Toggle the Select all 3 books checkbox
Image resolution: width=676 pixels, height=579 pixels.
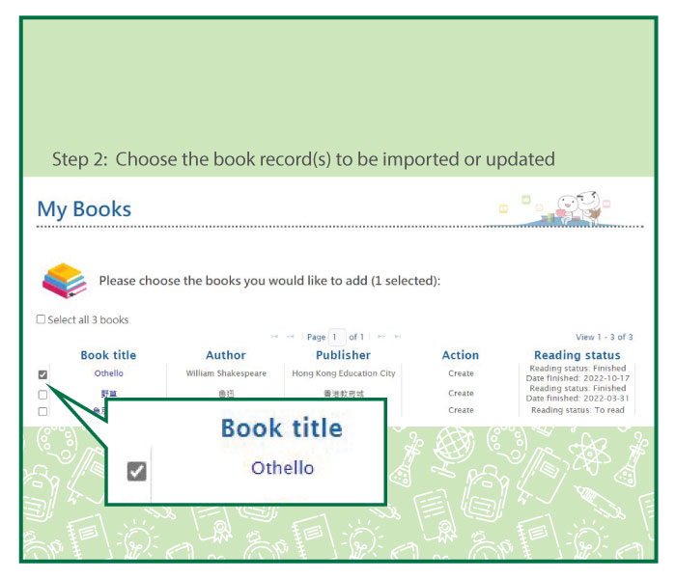(41, 319)
